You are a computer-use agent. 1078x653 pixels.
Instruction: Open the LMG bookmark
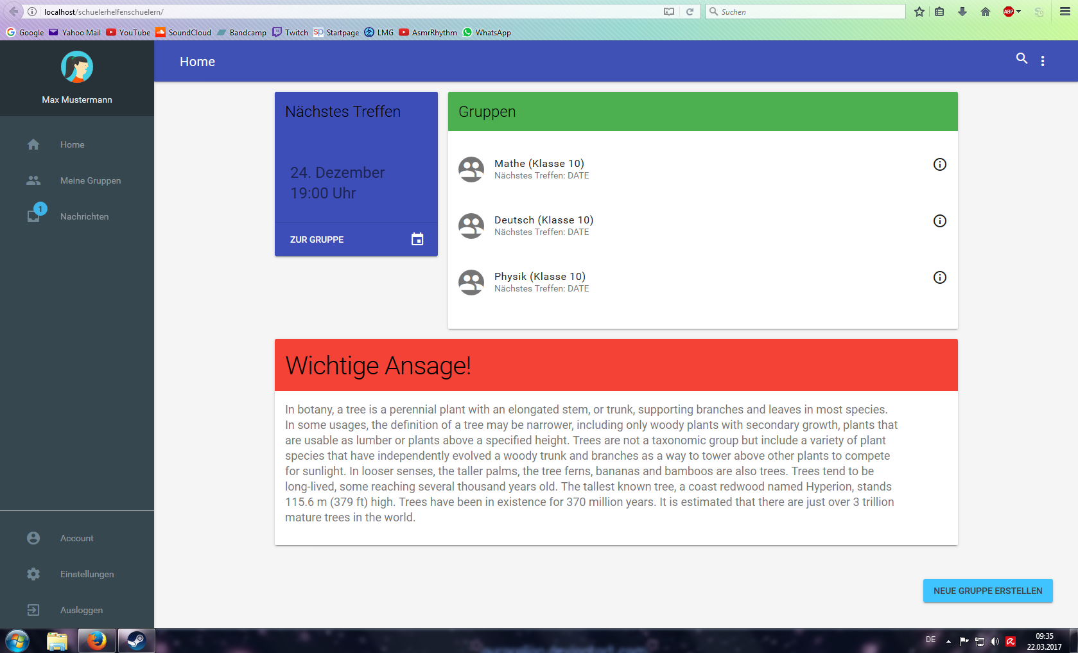379,32
